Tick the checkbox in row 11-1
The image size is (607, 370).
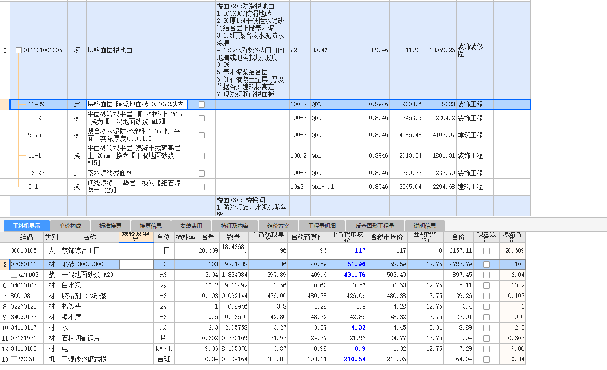(x=202, y=156)
